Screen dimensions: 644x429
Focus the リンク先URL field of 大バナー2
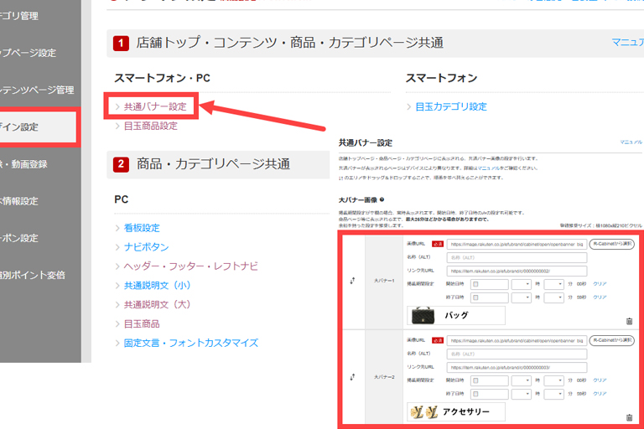[517, 368]
